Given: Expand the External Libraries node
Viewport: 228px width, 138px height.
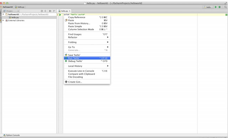Looking at the screenshot, I should (3, 20).
